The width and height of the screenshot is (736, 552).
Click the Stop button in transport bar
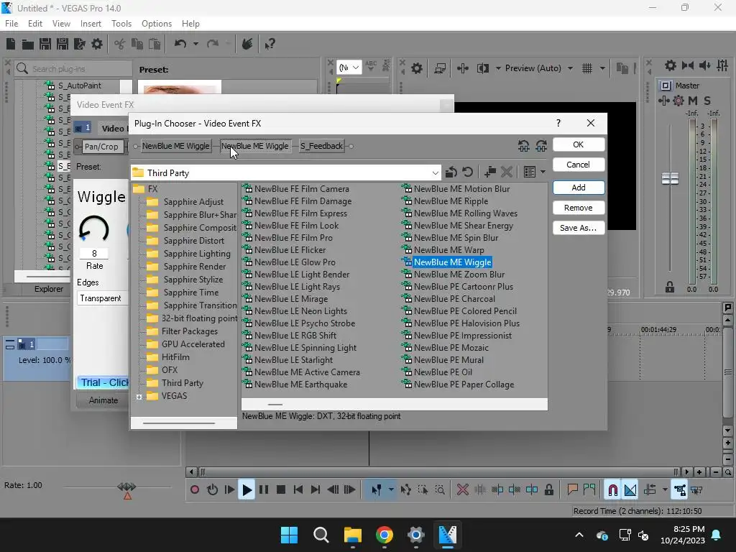(x=281, y=489)
